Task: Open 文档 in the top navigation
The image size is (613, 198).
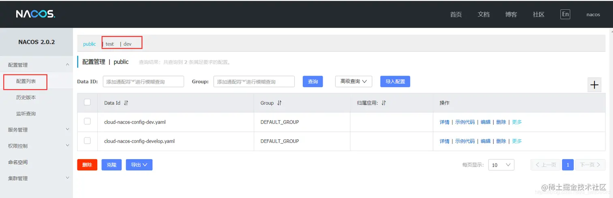Action: 484,14
